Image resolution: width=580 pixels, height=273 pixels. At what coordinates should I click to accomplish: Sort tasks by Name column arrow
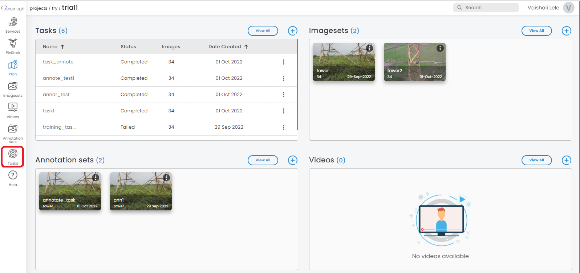click(62, 47)
